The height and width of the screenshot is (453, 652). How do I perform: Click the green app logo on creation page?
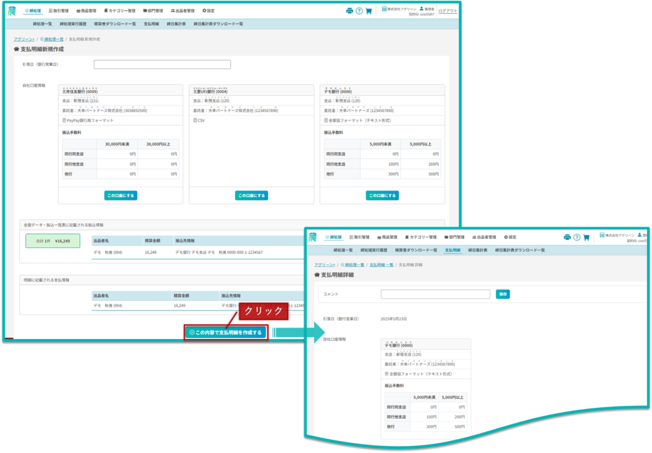tap(12, 11)
